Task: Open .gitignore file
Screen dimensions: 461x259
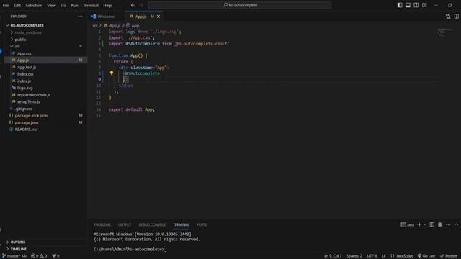Action: tap(24, 109)
